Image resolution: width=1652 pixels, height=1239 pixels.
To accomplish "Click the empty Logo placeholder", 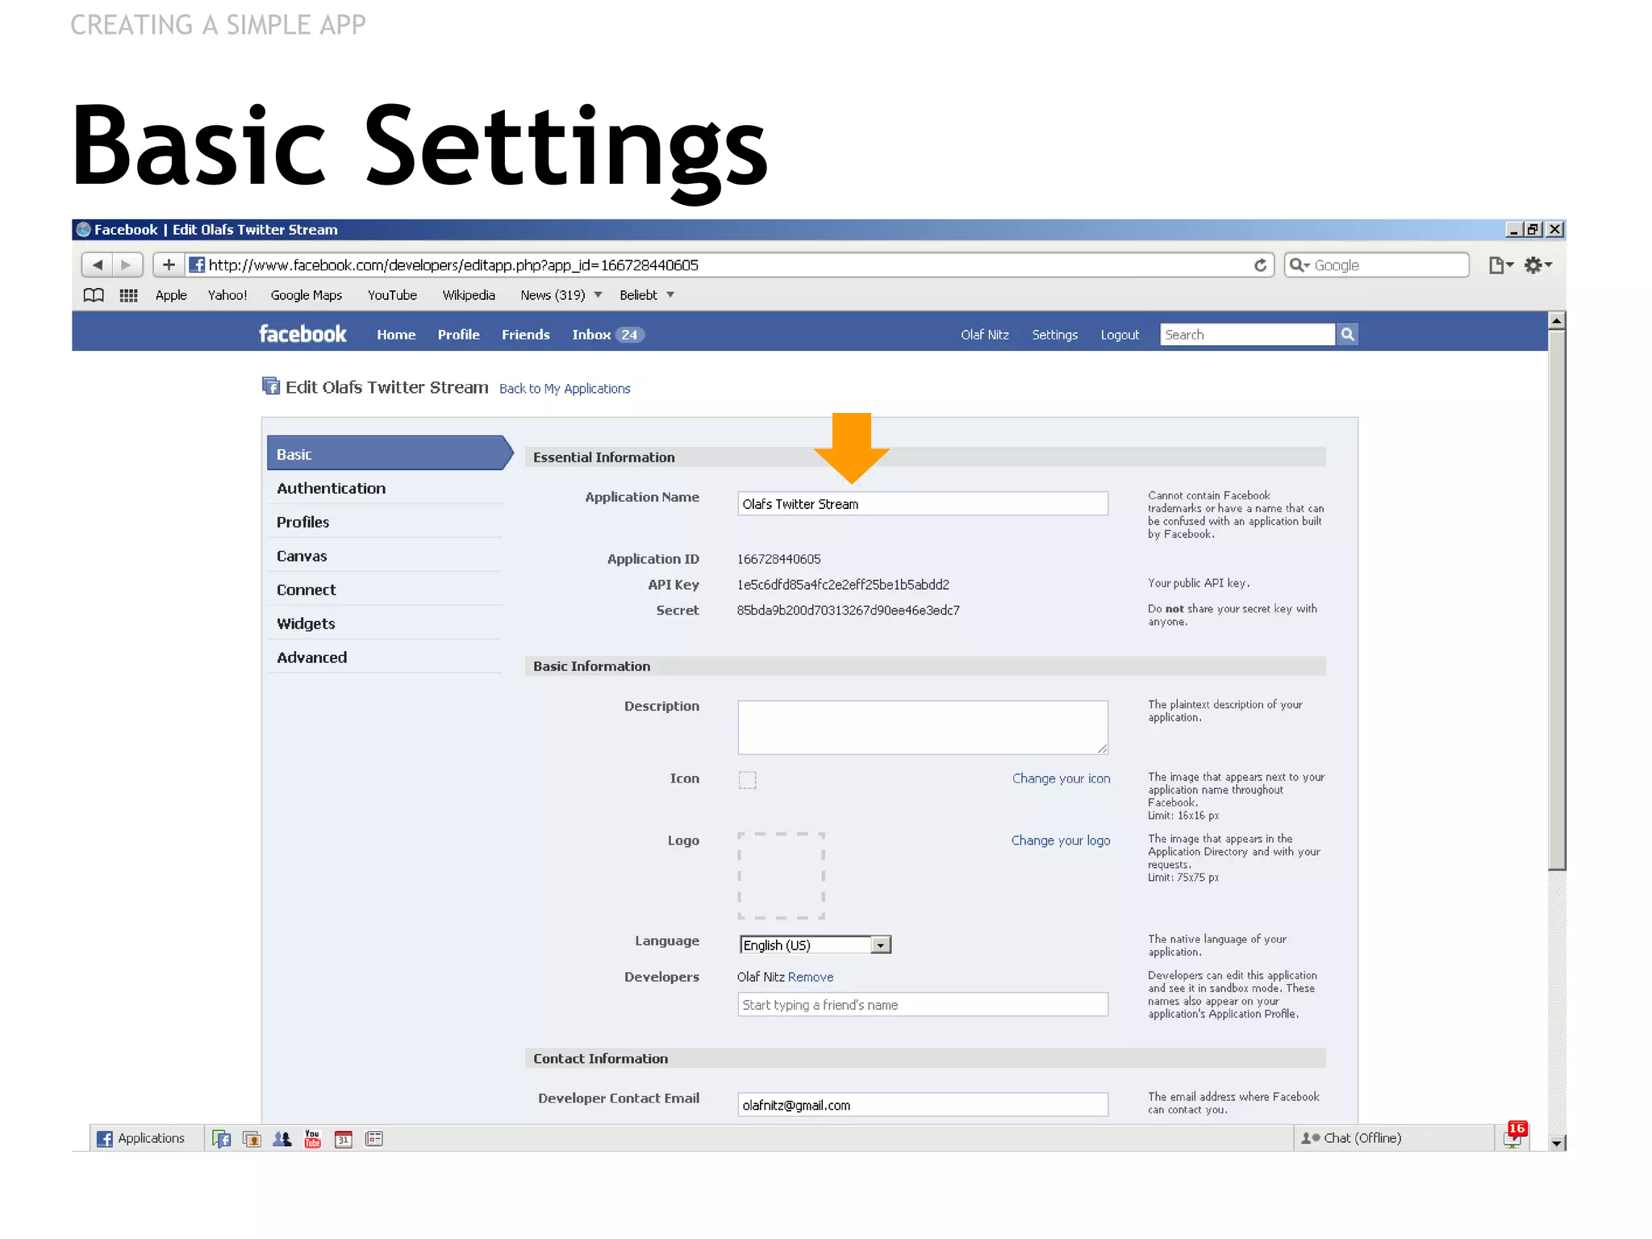I will click(x=781, y=875).
